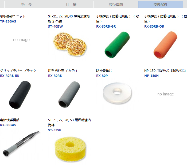Select the orange grip sleeve image

[165, 45]
